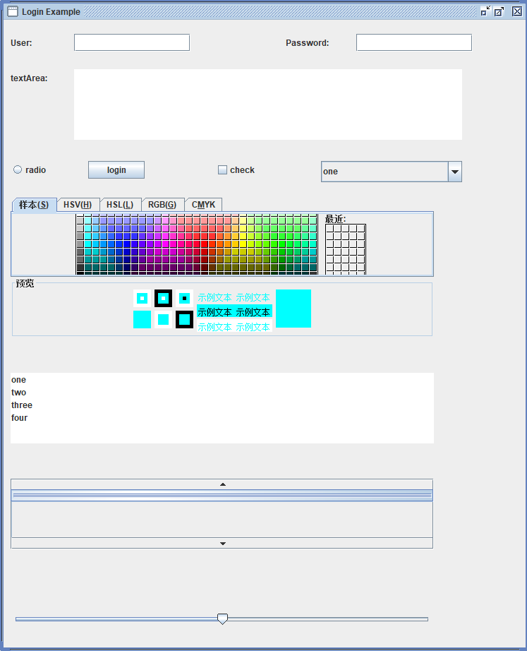Expand split pane with the down arrow
527x651 pixels.
[x=223, y=543]
